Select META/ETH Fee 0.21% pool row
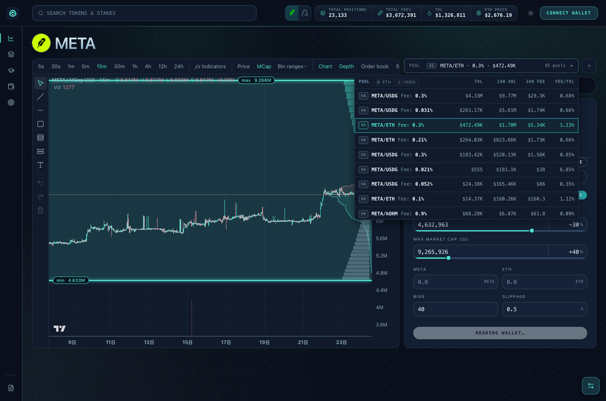 coord(467,140)
